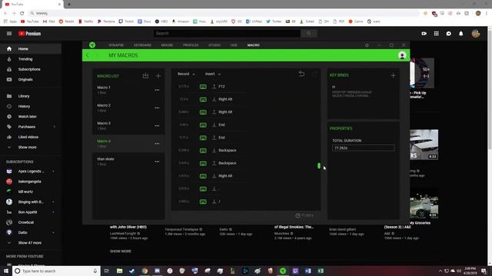Open options menu for Macro 1
The width and height of the screenshot is (492, 276).
coord(157,90)
